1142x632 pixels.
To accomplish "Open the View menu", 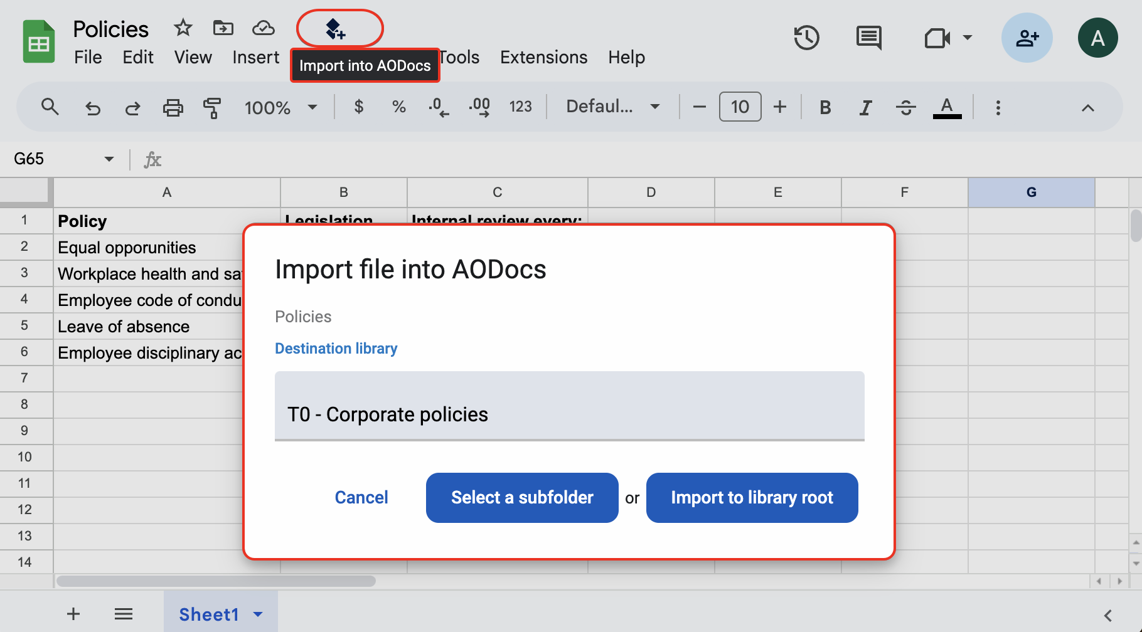I will (193, 57).
